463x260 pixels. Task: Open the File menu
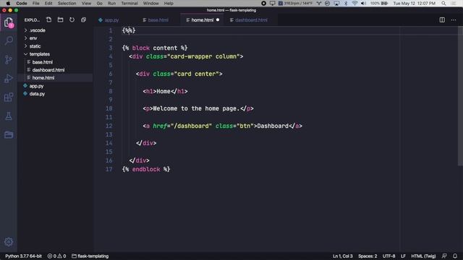35,4
